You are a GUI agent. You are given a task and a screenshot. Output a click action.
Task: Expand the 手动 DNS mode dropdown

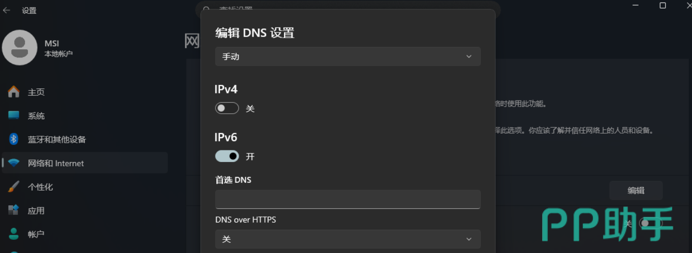[x=348, y=56]
